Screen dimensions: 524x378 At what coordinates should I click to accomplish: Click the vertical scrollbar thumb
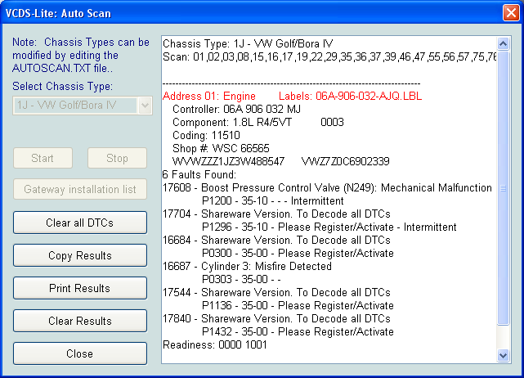pos(504,188)
